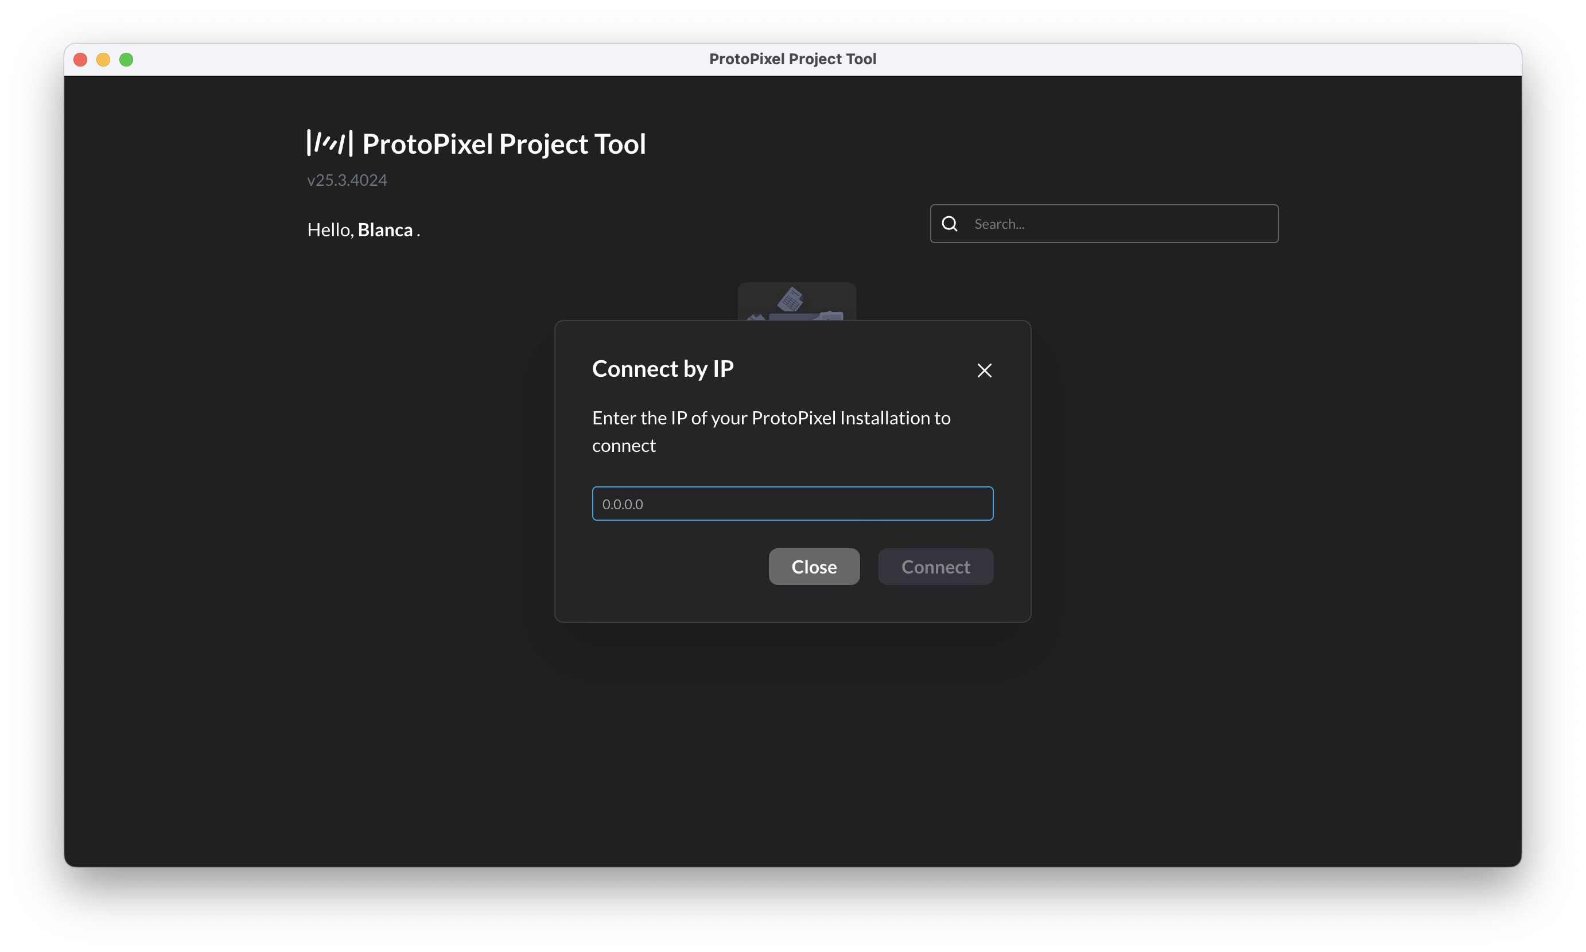Minimize with the yellow traffic light button
The image size is (1586, 952).
coord(103,59)
